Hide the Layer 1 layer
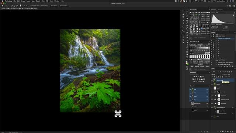Viewport: 236px width, 133px height. tap(212, 88)
